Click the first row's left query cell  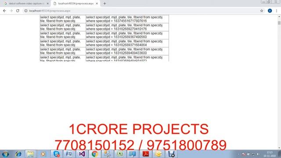coord(63,19)
